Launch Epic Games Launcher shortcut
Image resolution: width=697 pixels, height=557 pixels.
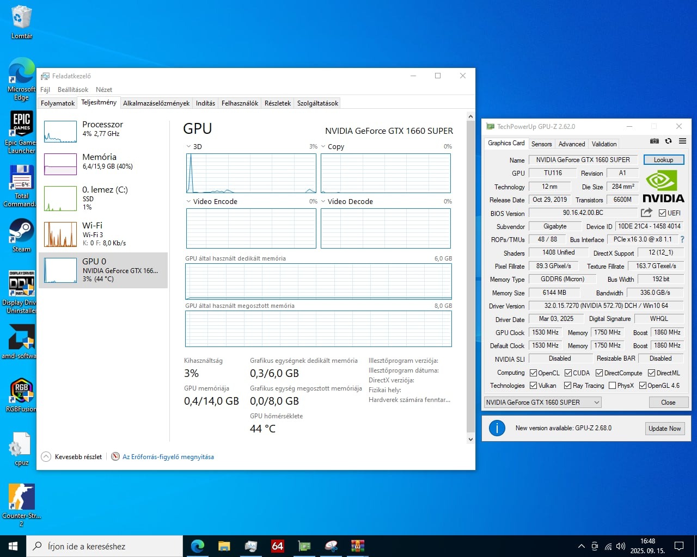[x=21, y=132]
